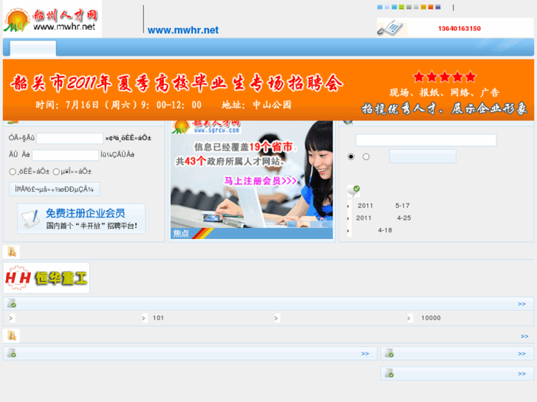The width and height of the screenshot is (537, 402).
Task: Click the arrow marker before 101
Action: (144, 318)
